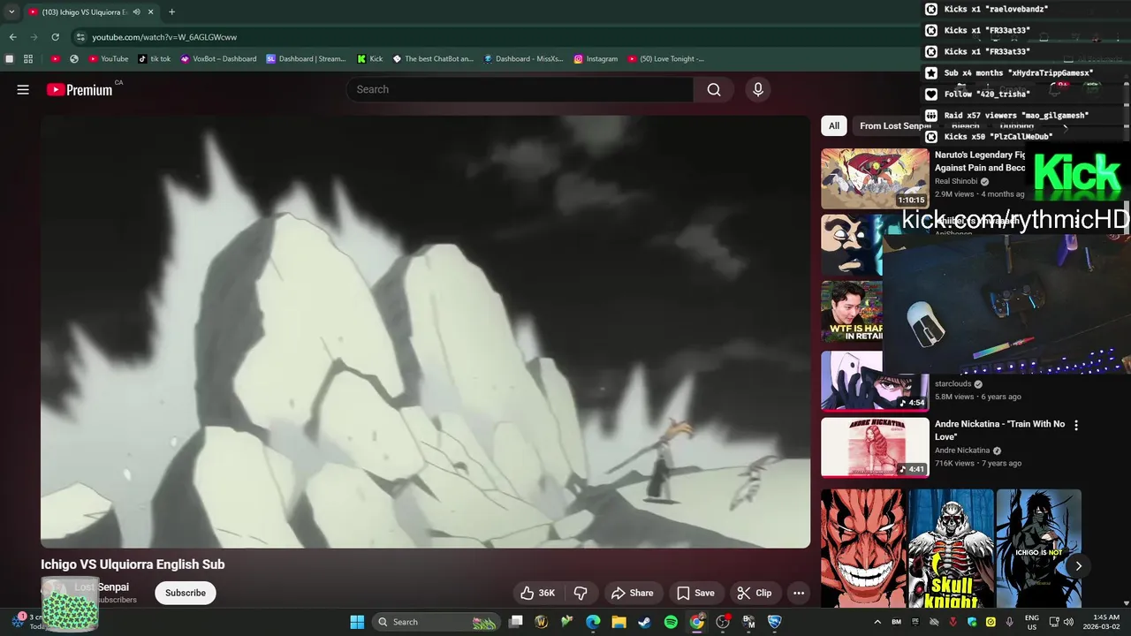Click the Ichigo VS Ulquiorra video player
This screenshot has height=636, width=1131.
tap(425, 331)
